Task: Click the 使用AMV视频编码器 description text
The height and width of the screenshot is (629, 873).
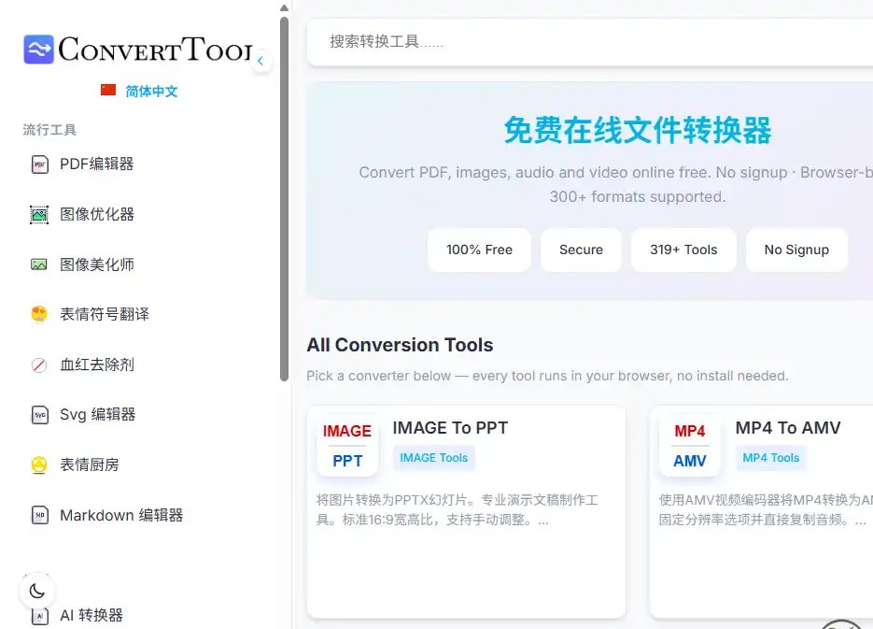Action: tap(766, 509)
